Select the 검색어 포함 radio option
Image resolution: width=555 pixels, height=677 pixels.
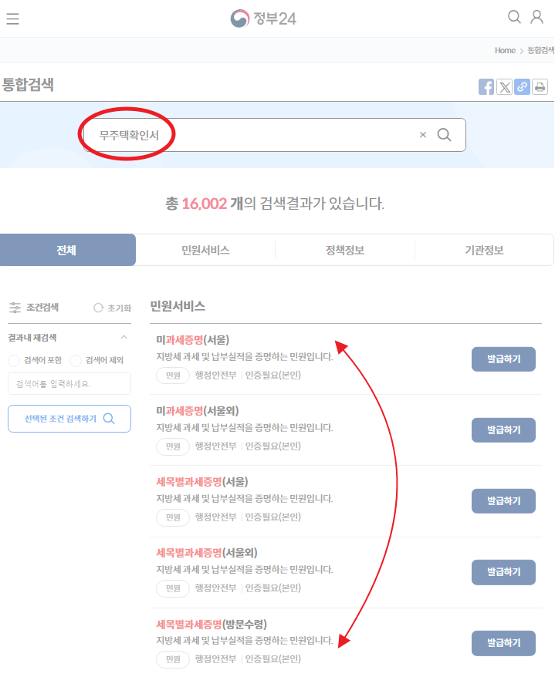tap(14, 360)
